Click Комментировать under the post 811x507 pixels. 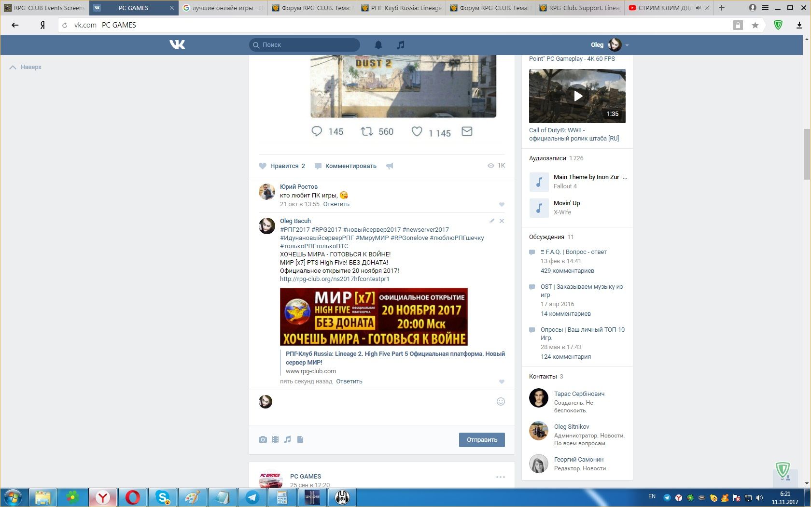click(x=346, y=166)
